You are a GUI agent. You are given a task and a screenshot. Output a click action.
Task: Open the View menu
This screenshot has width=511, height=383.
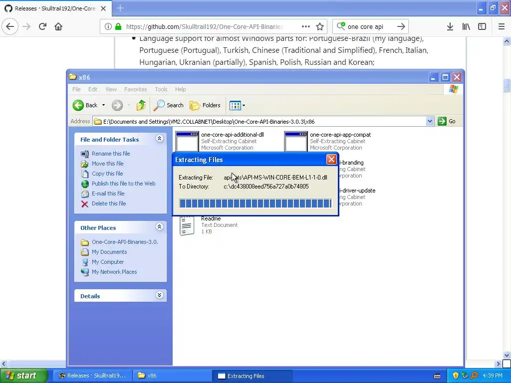coord(111,89)
